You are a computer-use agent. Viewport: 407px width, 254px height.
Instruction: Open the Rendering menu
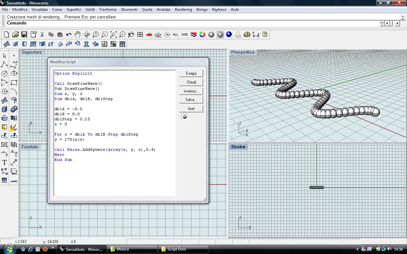point(183,10)
